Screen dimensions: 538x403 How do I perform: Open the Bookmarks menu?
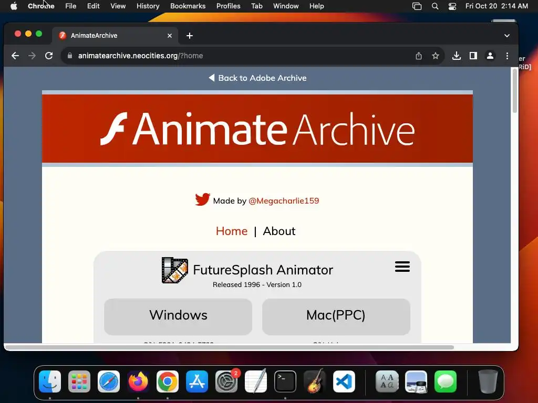[188, 6]
